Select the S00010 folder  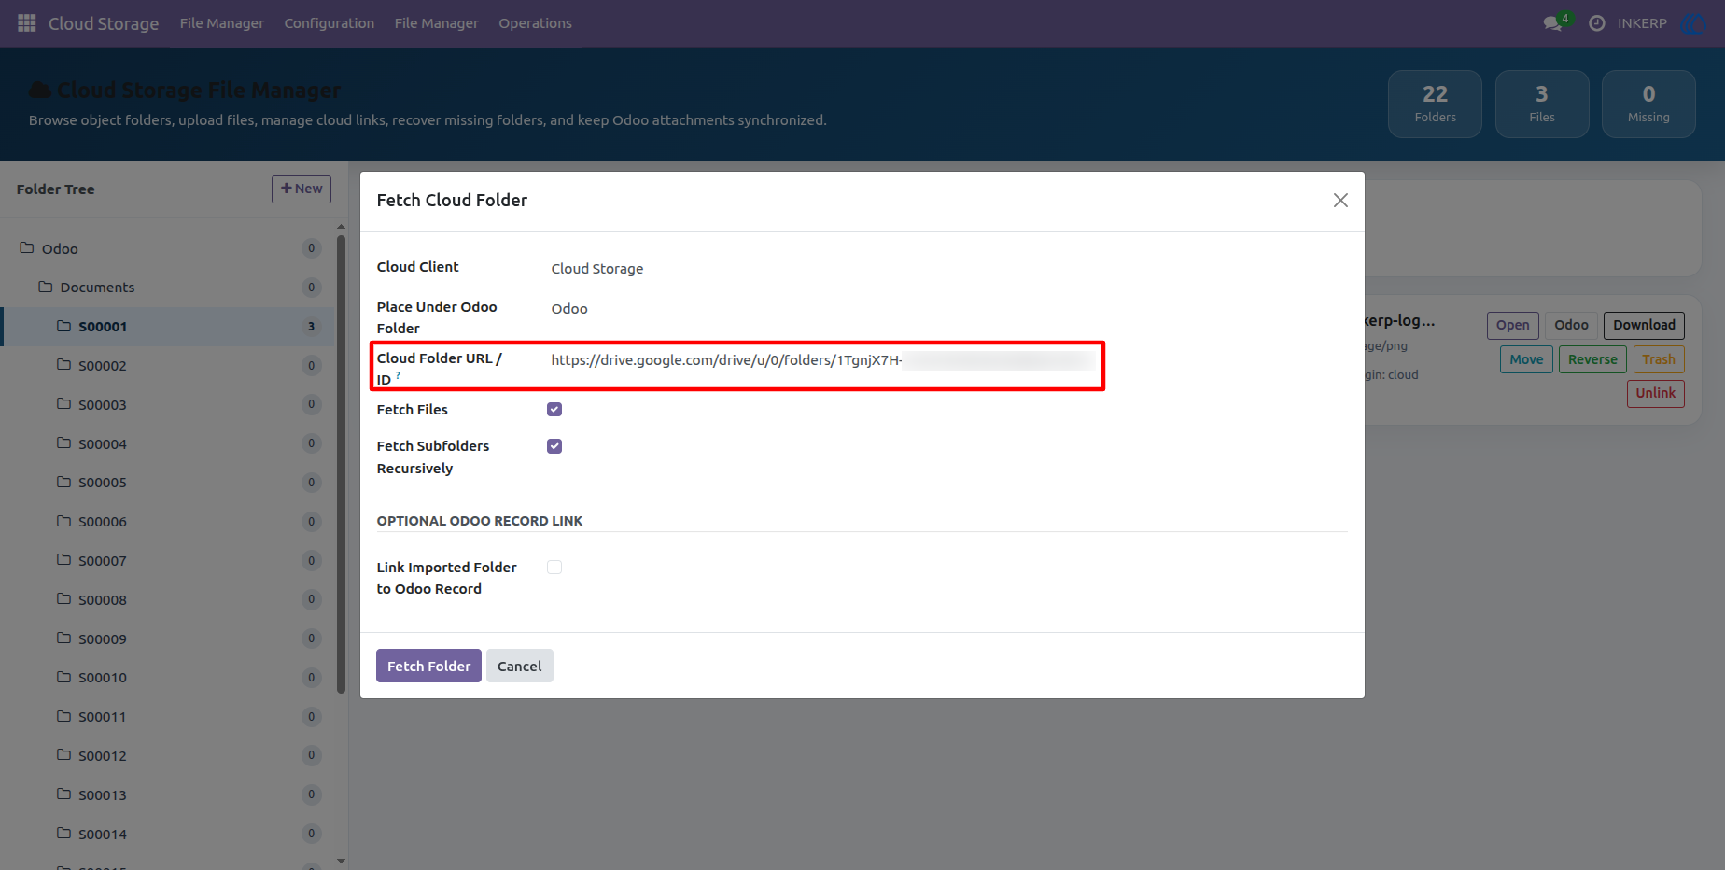[x=168, y=677]
